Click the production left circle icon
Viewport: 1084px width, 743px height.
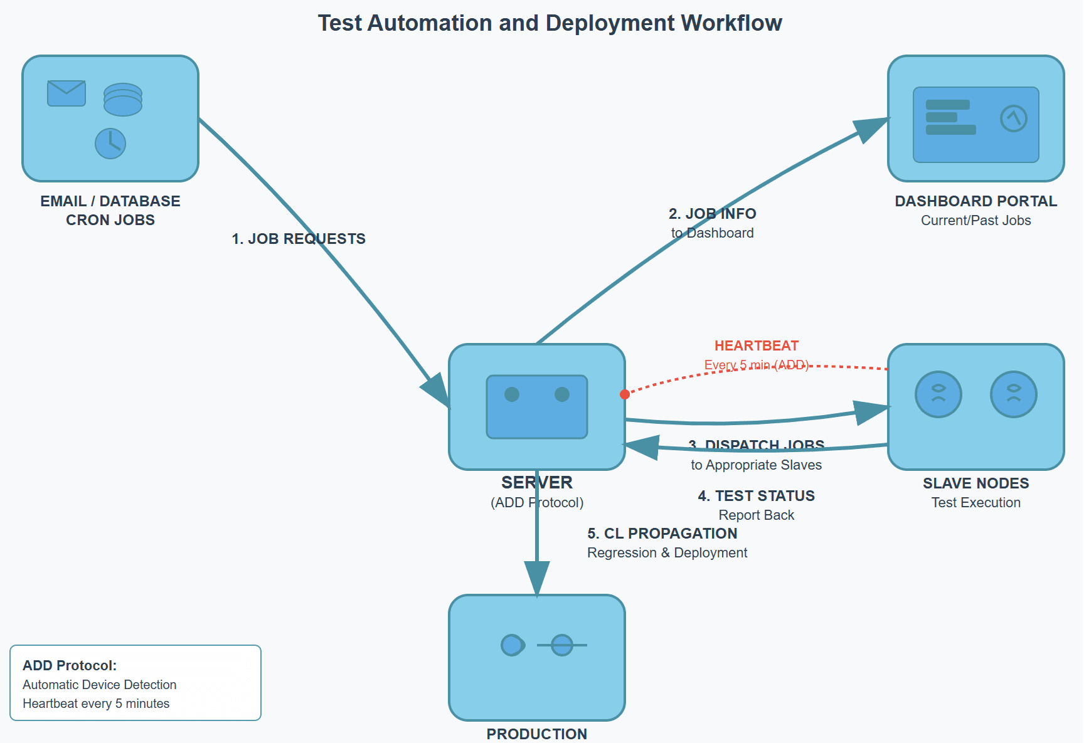[x=513, y=645]
